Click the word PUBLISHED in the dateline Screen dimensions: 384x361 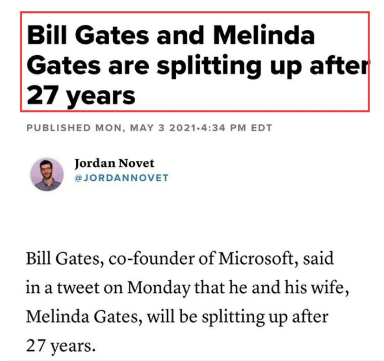click(58, 128)
